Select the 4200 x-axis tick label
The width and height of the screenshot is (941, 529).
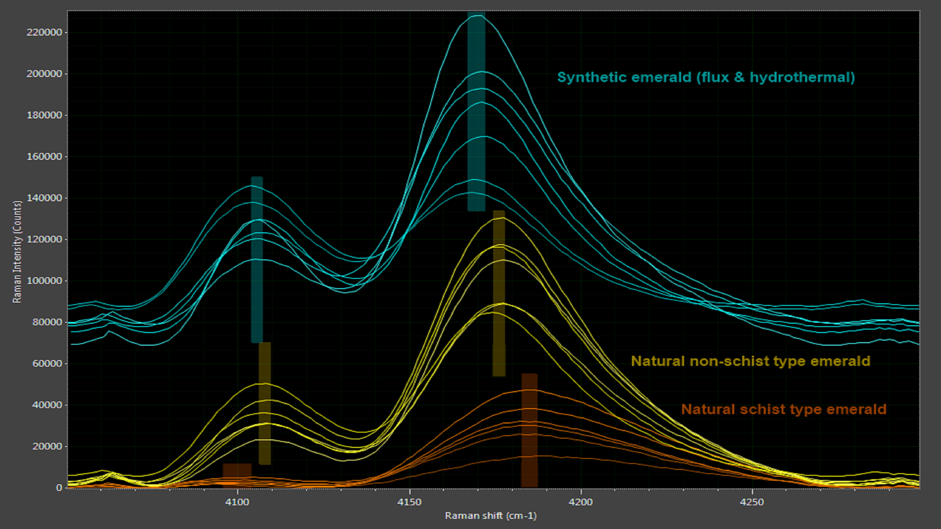[x=580, y=502]
